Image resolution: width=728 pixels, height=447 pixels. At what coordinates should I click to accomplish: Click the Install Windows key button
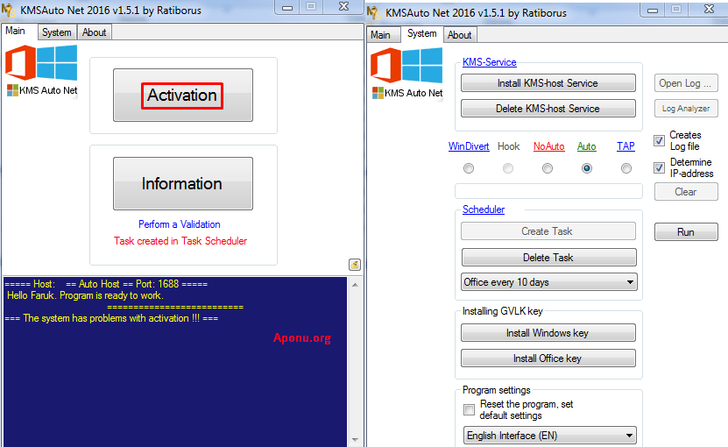click(548, 333)
